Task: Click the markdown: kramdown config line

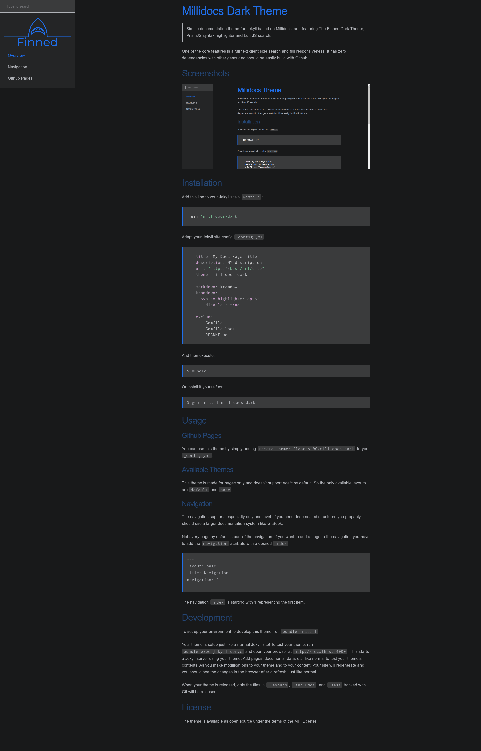Action: [218, 287]
